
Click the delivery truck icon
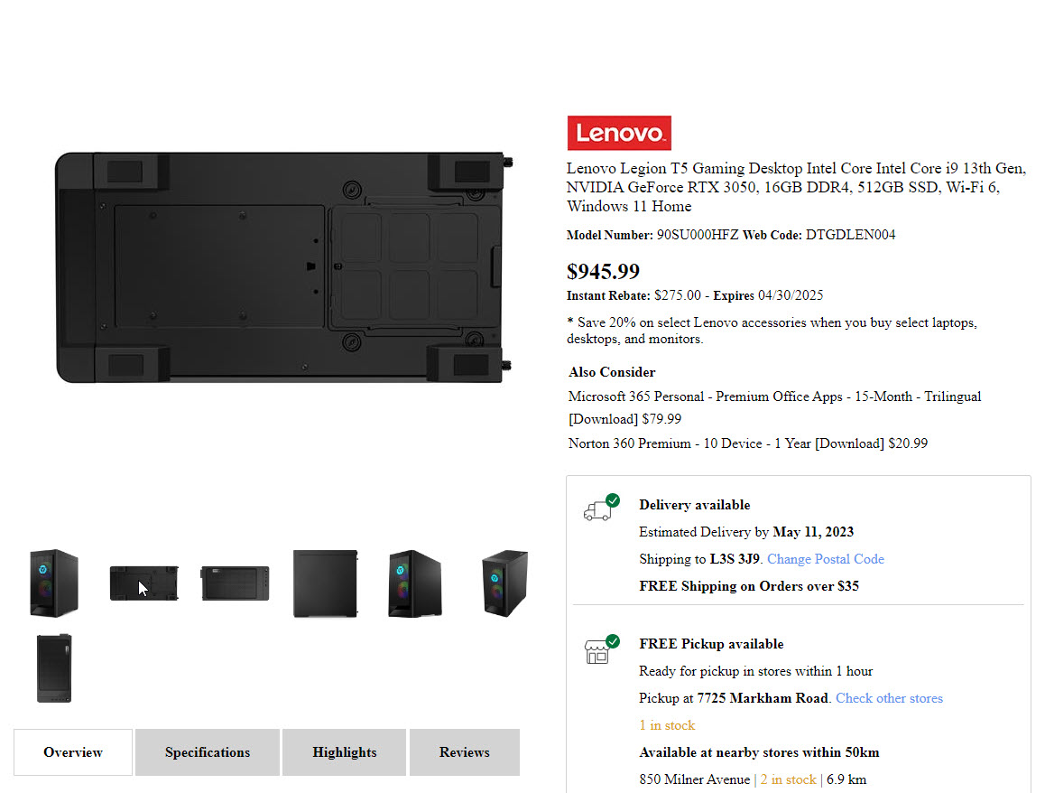[599, 508]
